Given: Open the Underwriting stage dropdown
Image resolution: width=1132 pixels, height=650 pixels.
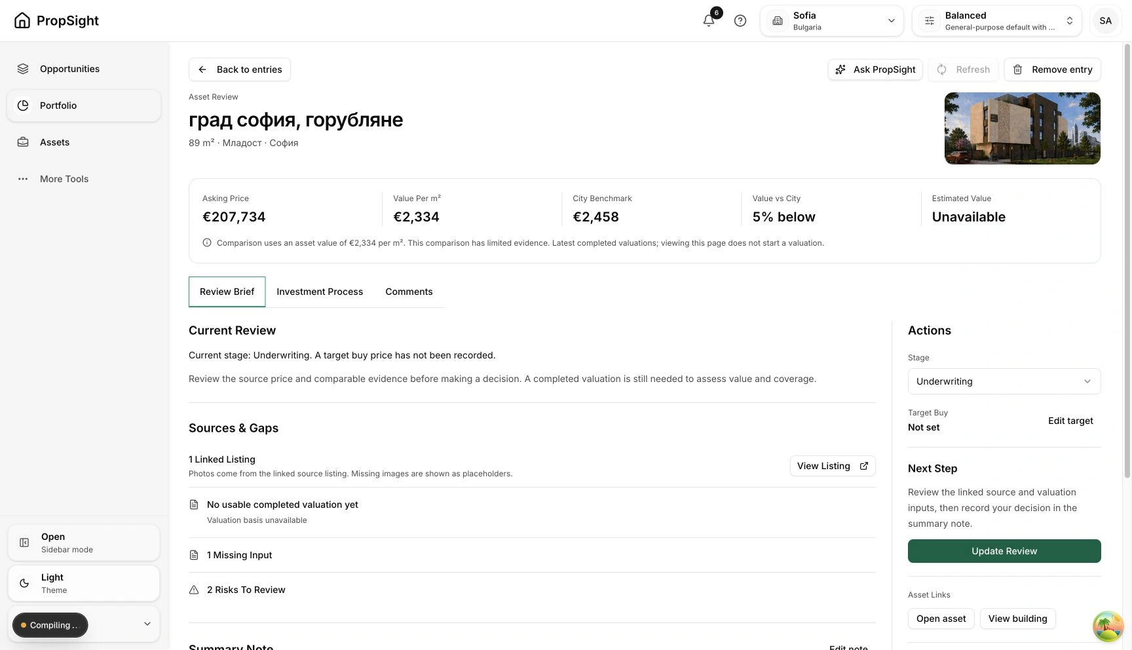Looking at the screenshot, I should point(1004,381).
